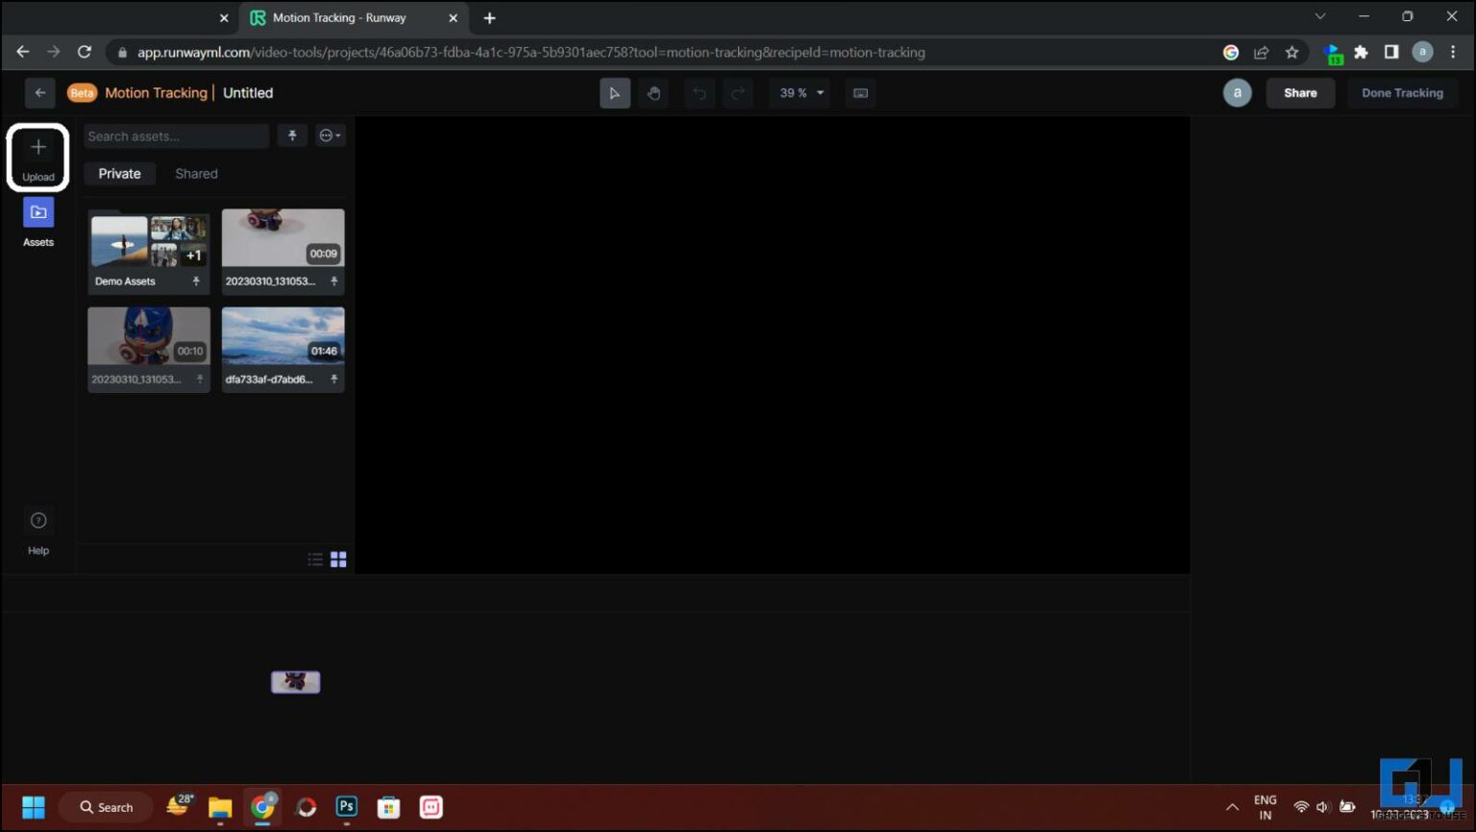Click the Search assets input field
1476x832 pixels.
click(176, 135)
